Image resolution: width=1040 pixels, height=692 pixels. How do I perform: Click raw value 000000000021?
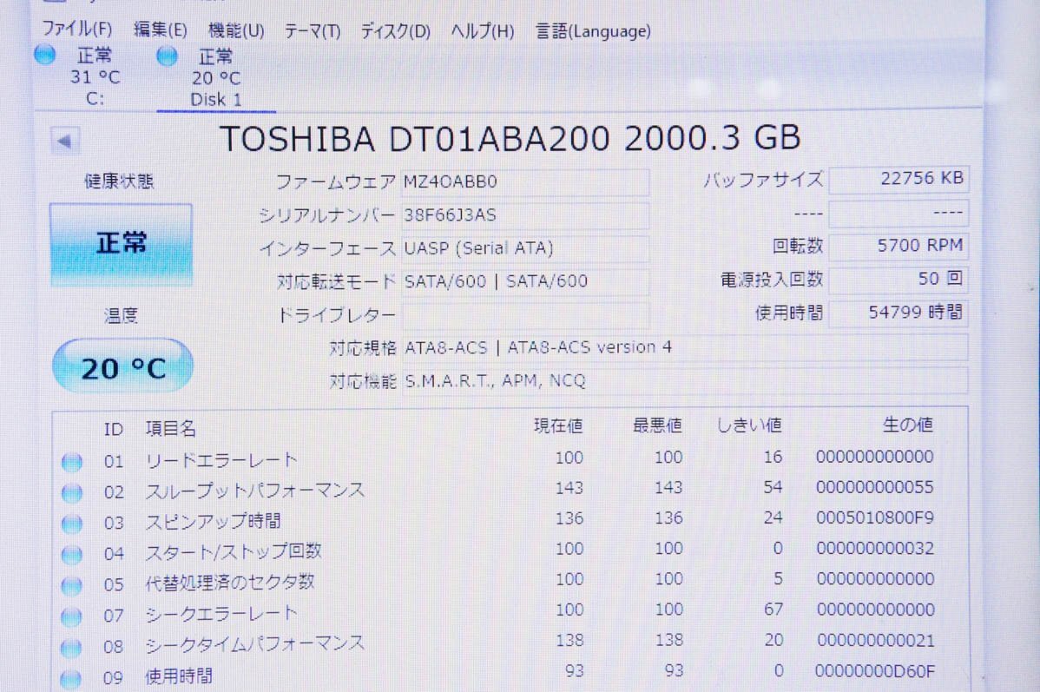(x=876, y=641)
